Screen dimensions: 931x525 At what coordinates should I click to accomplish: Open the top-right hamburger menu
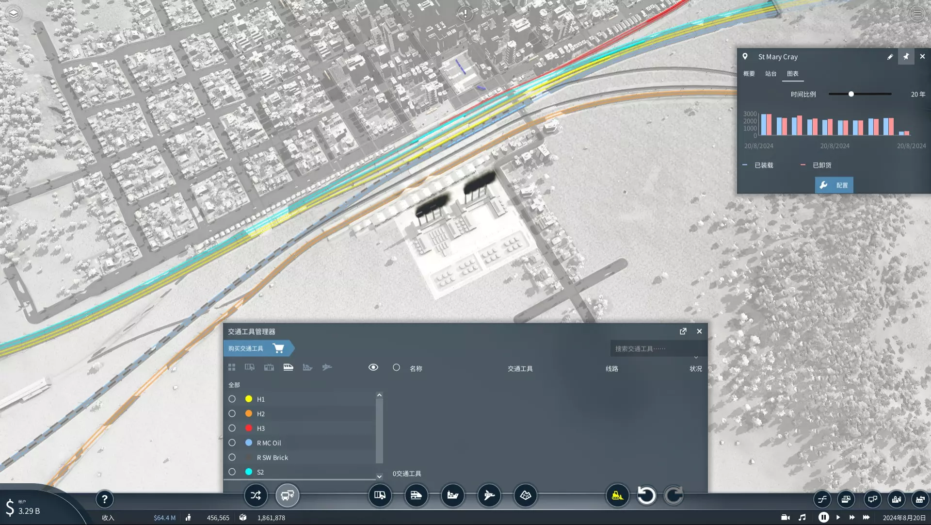tap(917, 14)
